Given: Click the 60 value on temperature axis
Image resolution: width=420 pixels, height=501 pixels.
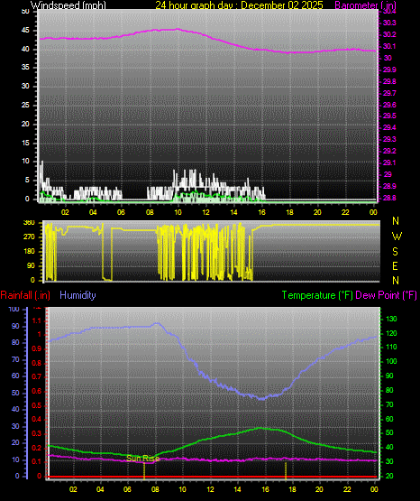Looking at the screenshot, I should tap(389, 419).
